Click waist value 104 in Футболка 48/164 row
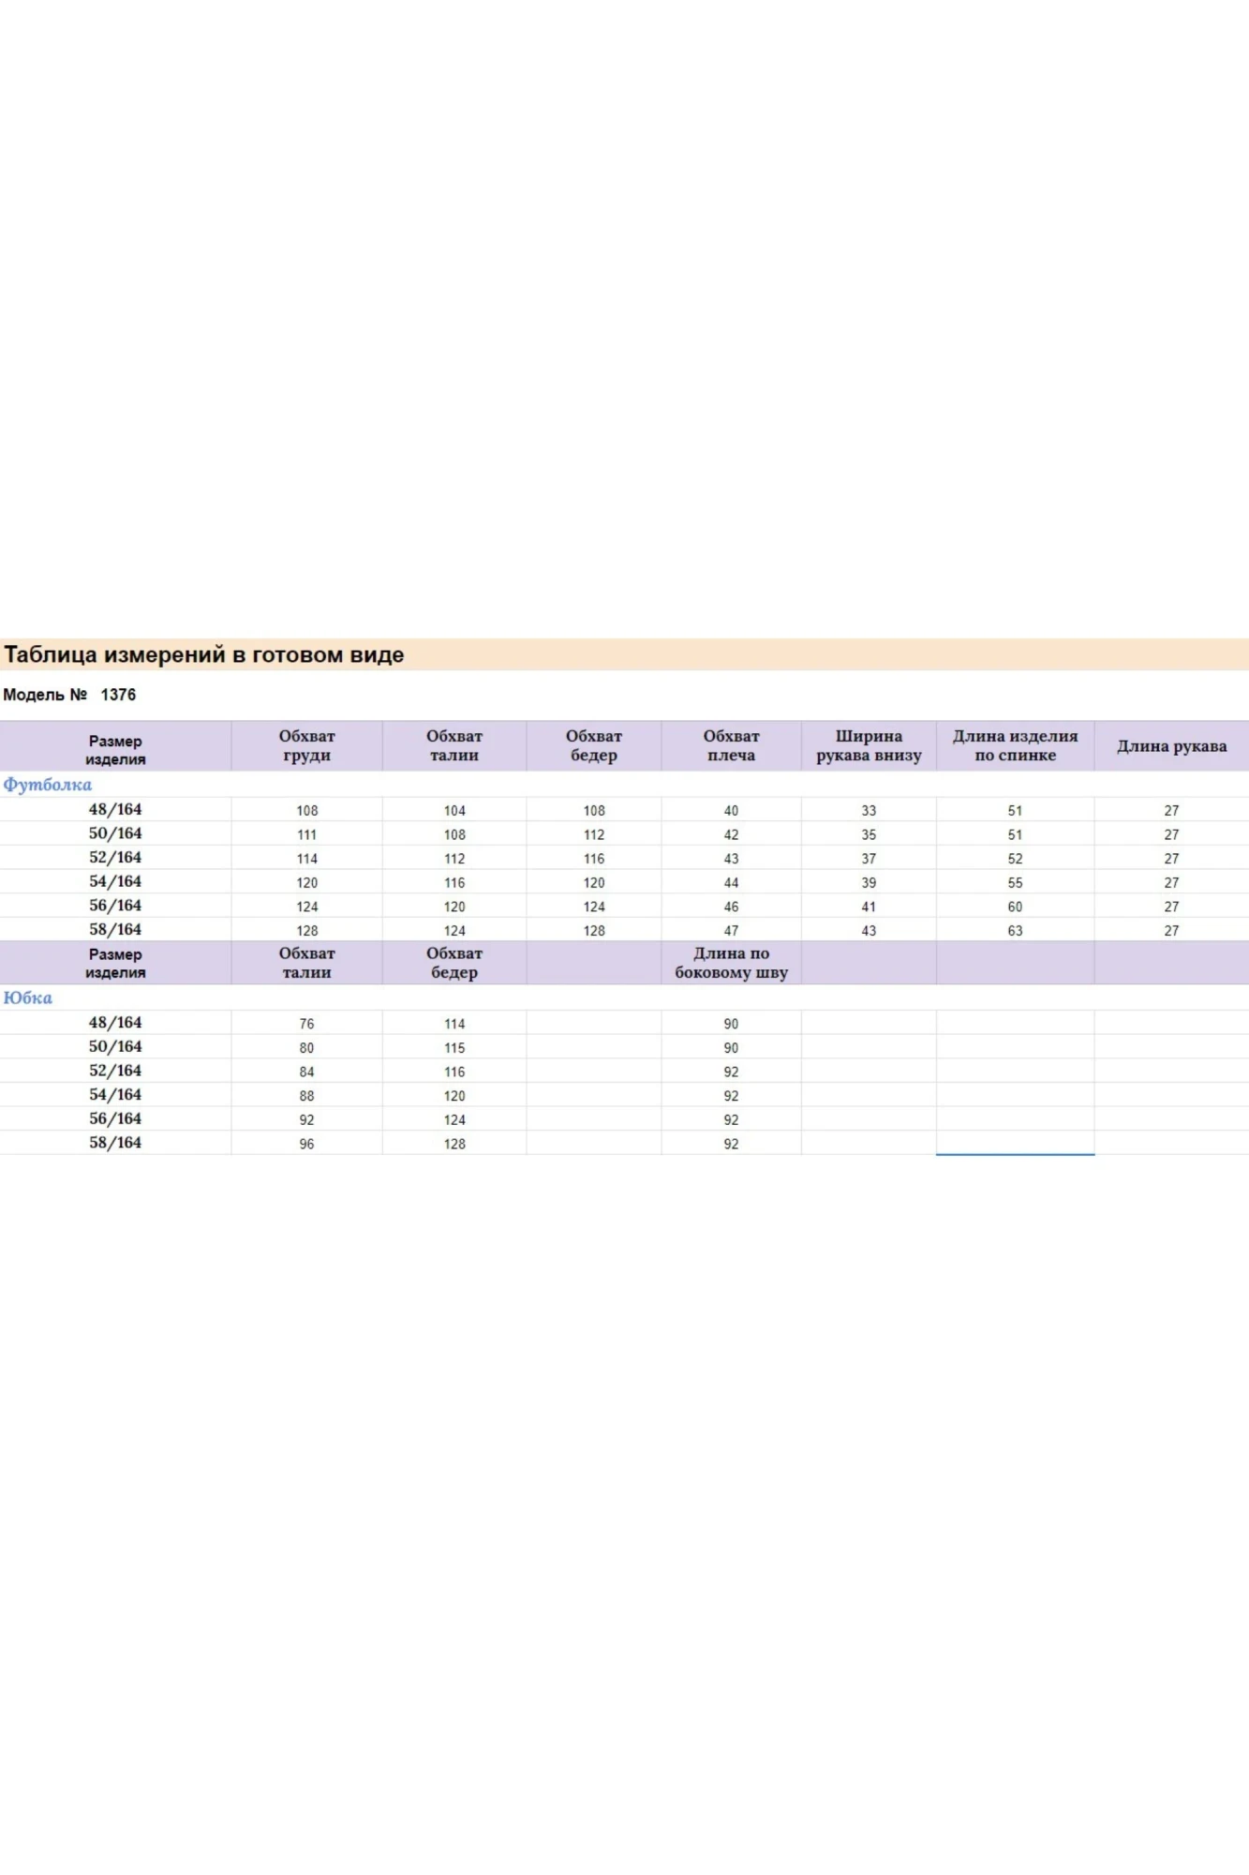The height and width of the screenshot is (1875, 1249). 454,811
